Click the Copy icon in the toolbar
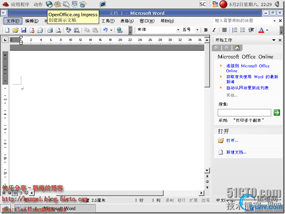285x214 pixels. pos(87,30)
